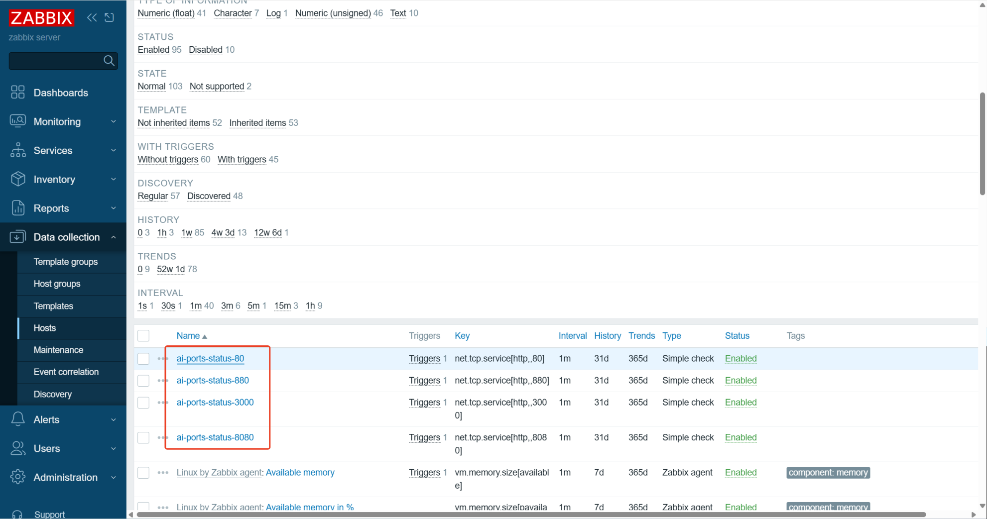The height and width of the screenshot is (519, 987).
Task: Toggle sidebar auto-hide icon
Action: (x=110, y=18)
